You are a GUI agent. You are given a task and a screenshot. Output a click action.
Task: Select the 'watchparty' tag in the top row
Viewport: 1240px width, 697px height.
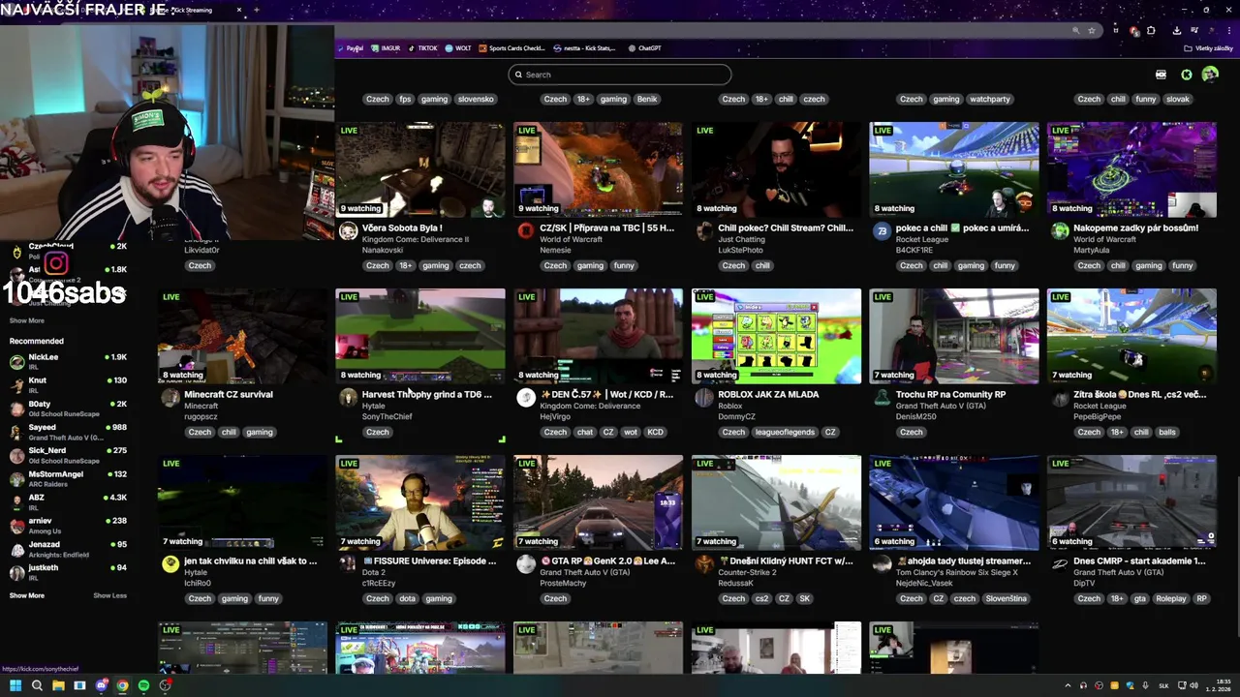(x=990, y=99)
